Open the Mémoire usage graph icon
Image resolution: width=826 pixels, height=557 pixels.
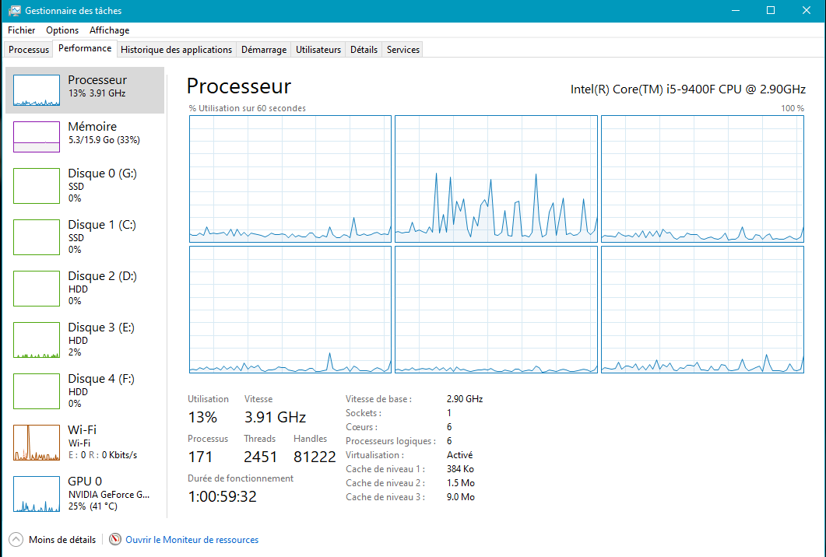pos(37,137)
